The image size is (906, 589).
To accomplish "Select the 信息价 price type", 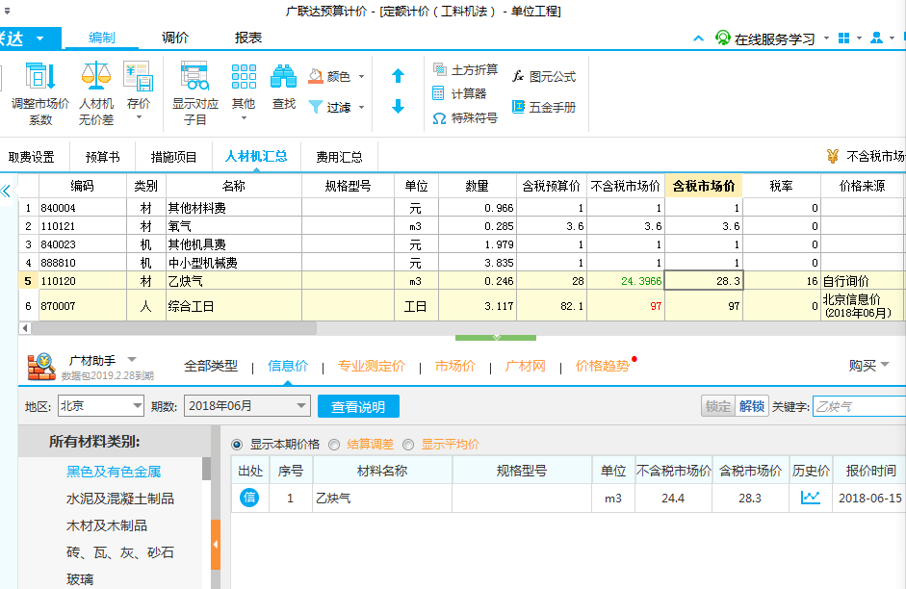I will click(x=288, y=366).
